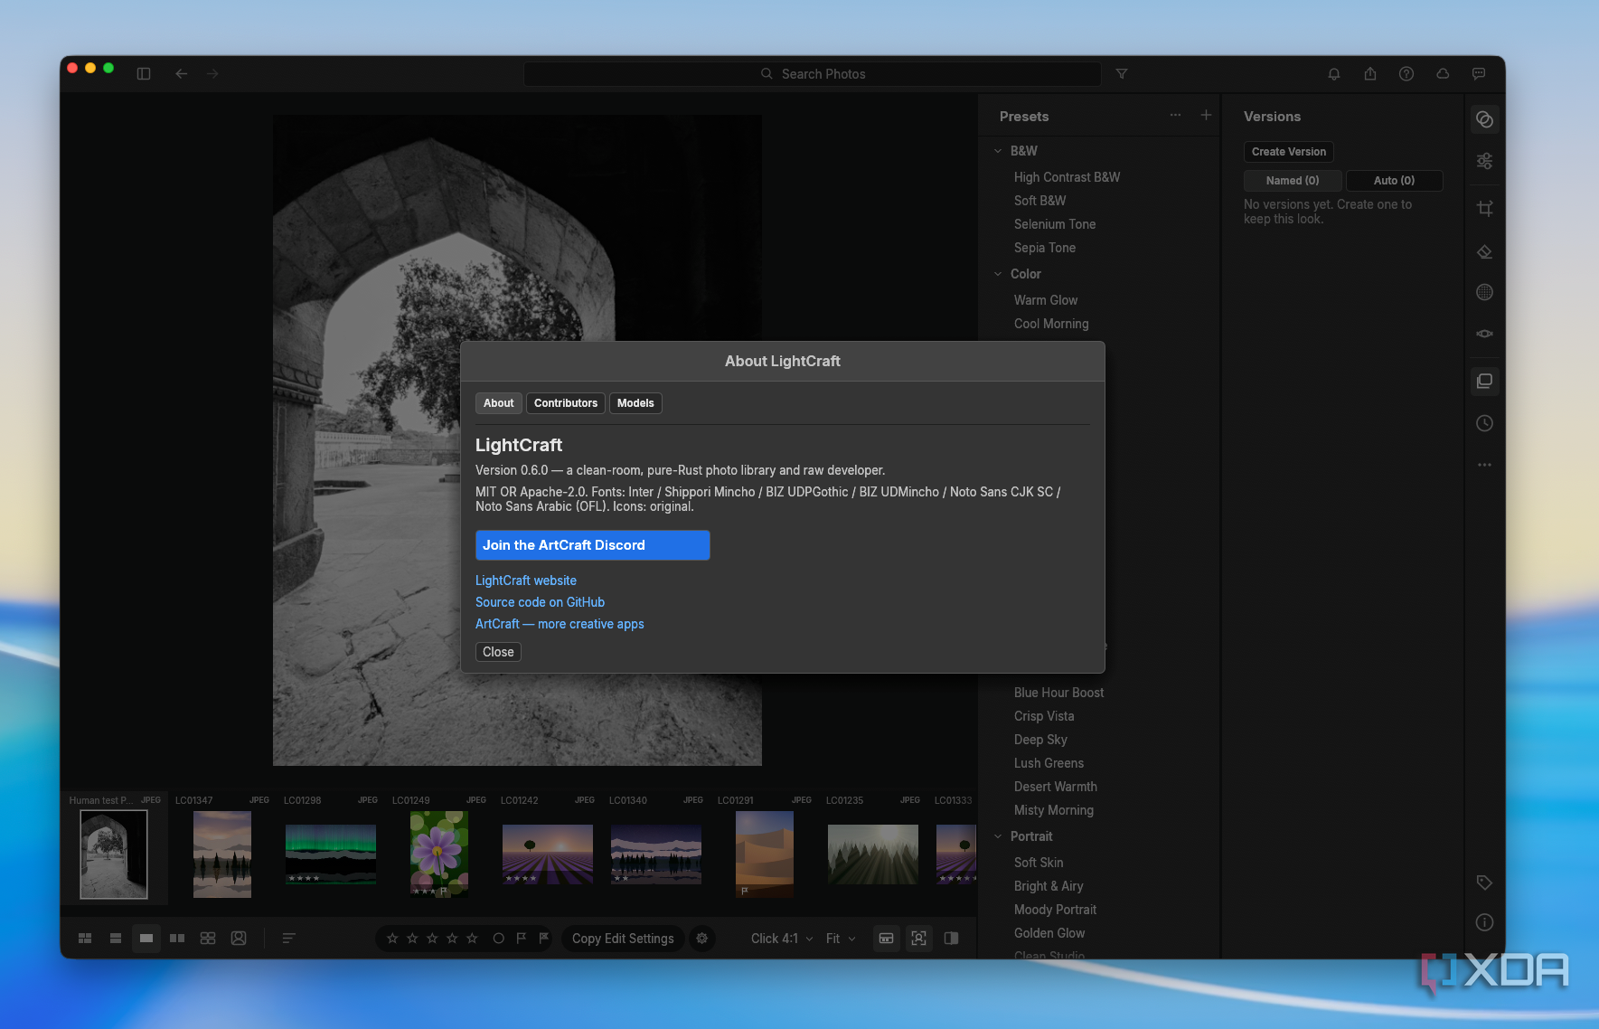Select the red-eye tool icon

point(1484,334)
